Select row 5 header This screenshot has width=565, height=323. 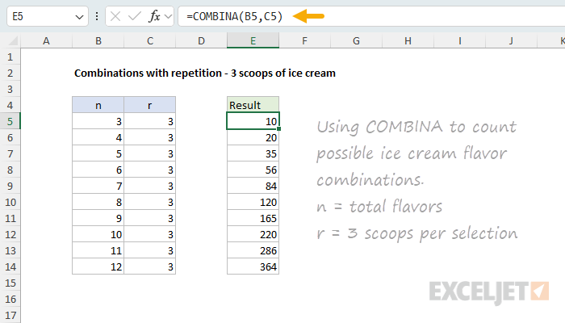[x=10, y=121]
